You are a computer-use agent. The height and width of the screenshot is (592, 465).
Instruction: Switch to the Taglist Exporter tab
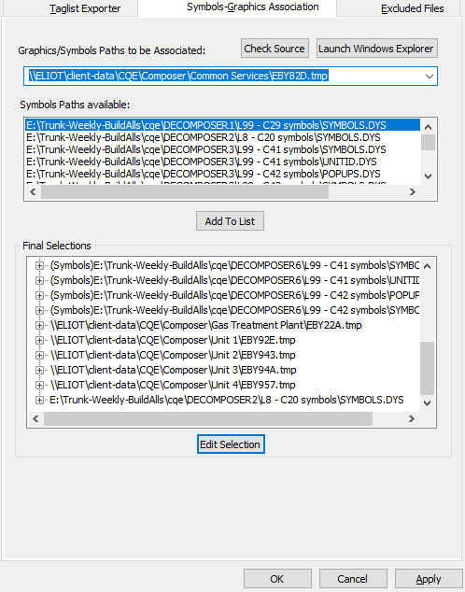[85, 8]
